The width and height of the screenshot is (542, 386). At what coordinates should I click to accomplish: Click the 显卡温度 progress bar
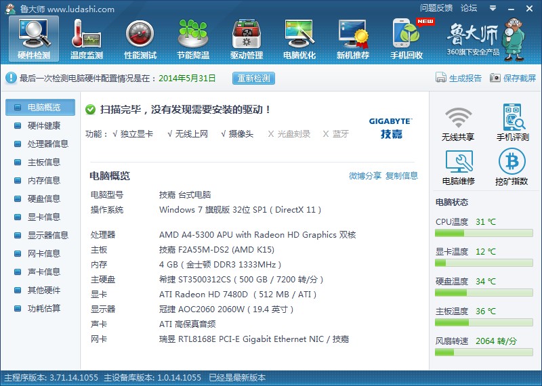[x=484, y=263]
